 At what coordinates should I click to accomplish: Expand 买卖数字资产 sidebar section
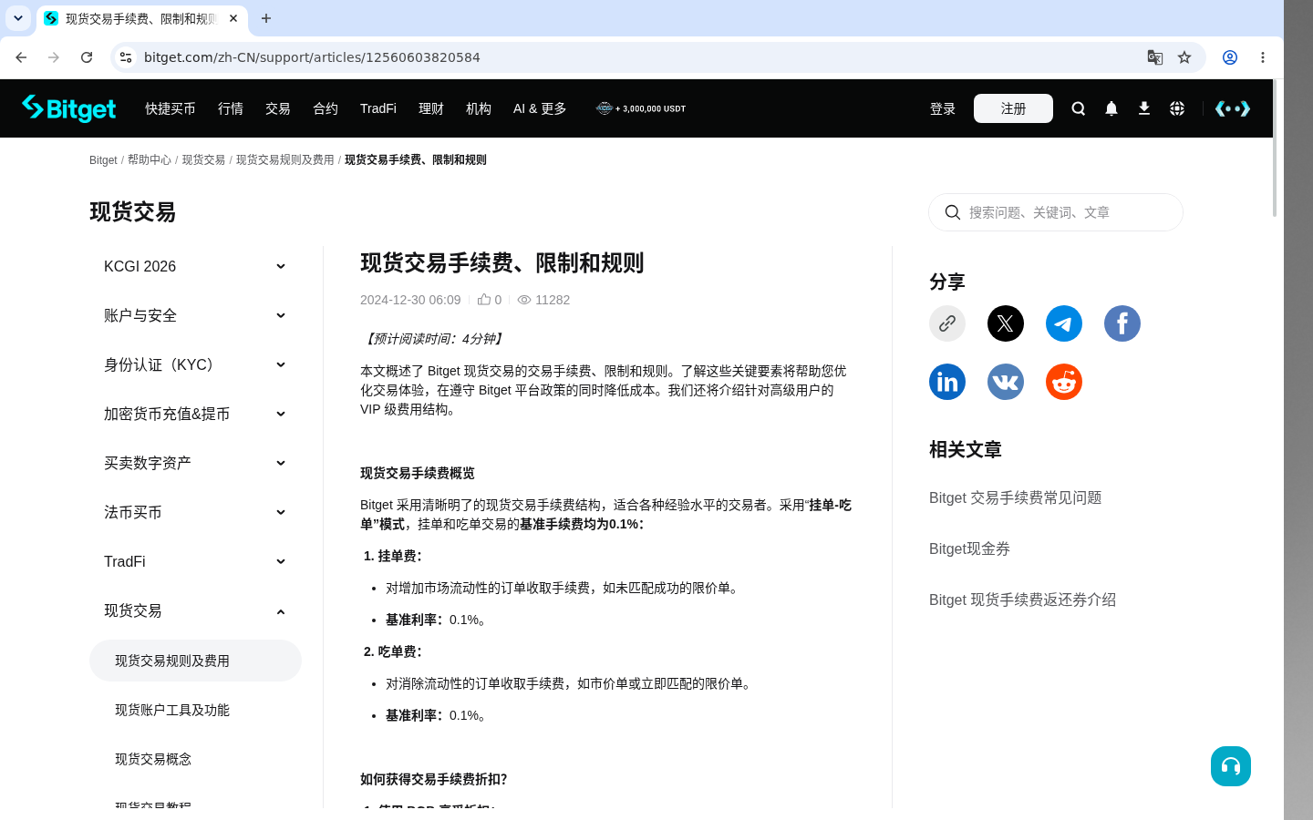[195, 463]
